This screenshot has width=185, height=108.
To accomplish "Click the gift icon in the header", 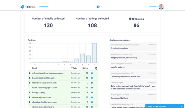I will coord(98,7).
